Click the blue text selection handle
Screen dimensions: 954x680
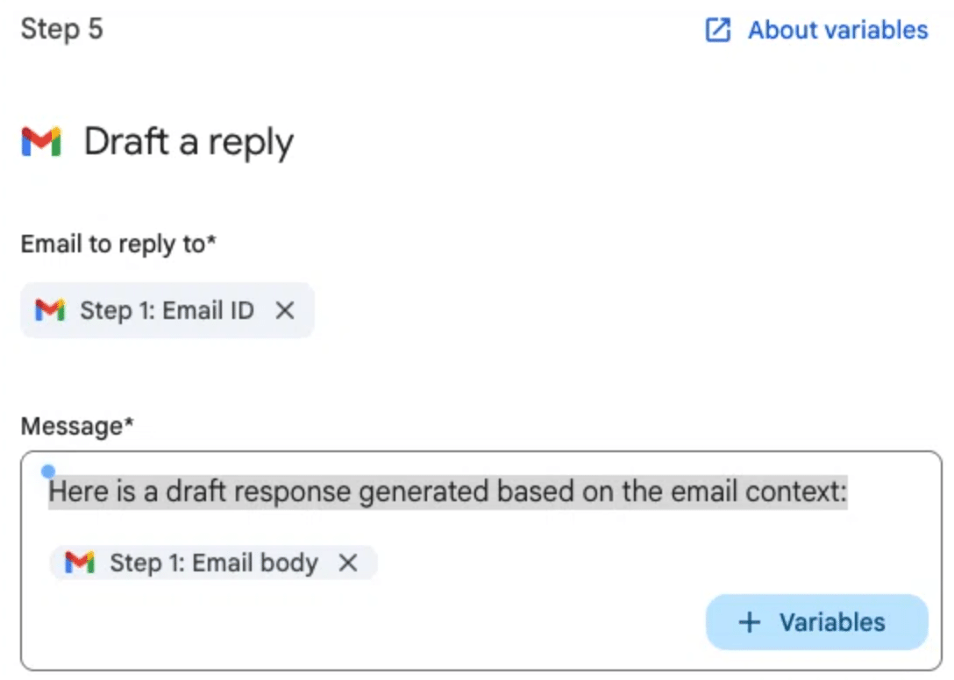(48, 472)
